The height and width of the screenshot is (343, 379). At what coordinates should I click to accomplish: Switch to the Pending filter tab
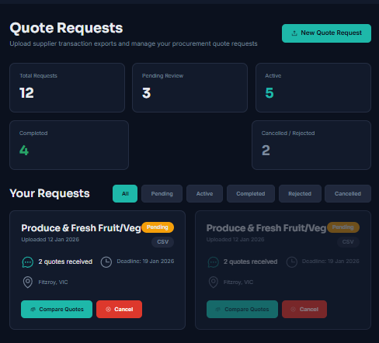tap(162, 193)
